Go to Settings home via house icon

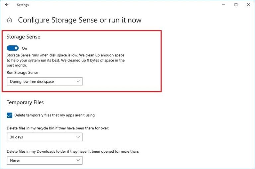point(10,20)
